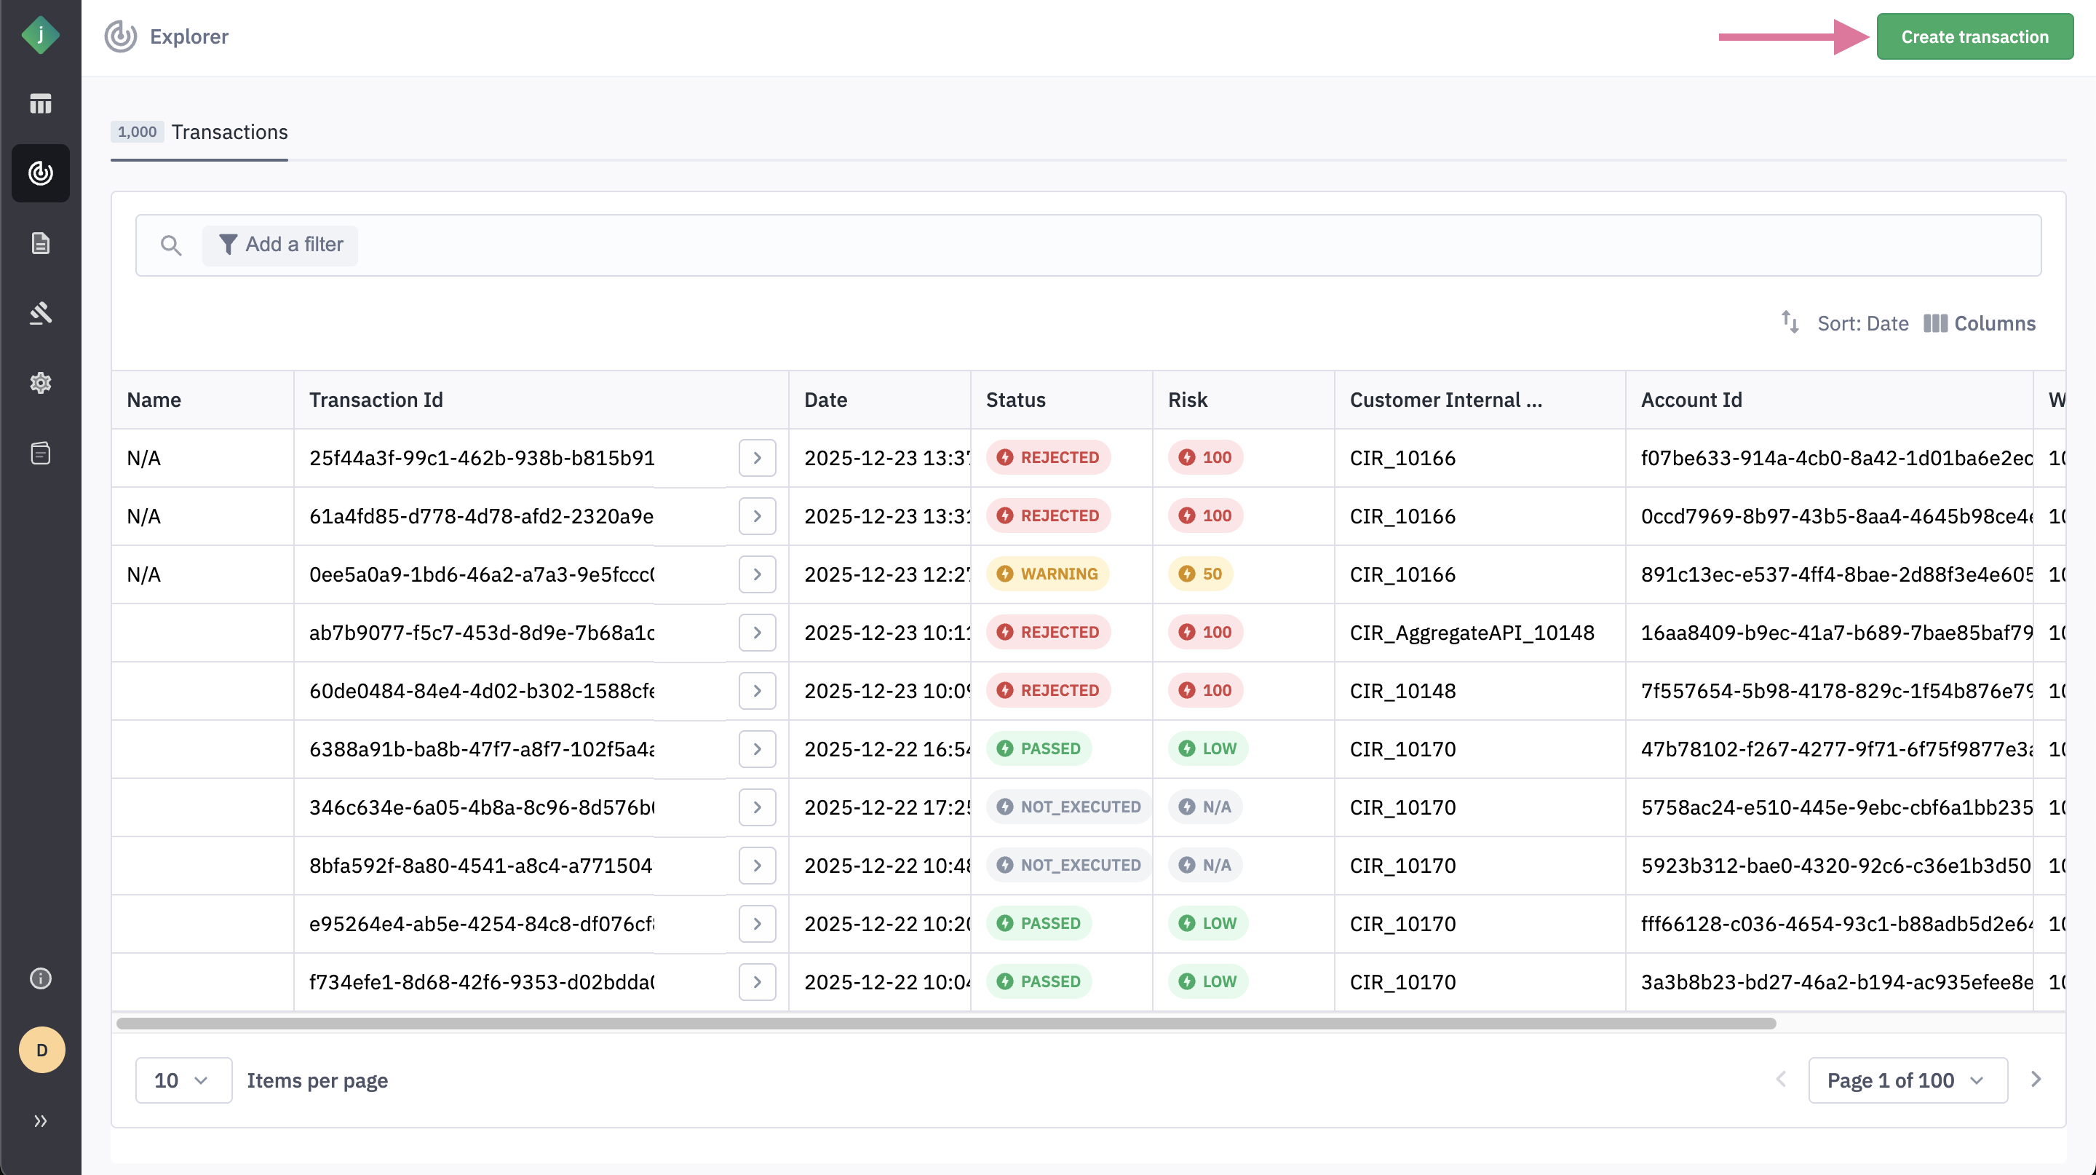Toggle the sort direction arrows next to Sort: Date
2096x1175 pixels.
(x=1790, y=323)
